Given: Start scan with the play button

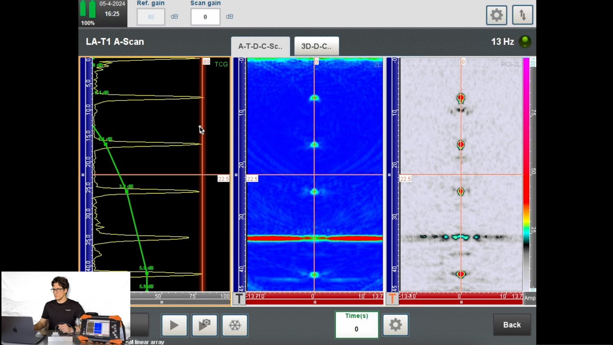Looking at the screenshot, I should tap(174, 325).
